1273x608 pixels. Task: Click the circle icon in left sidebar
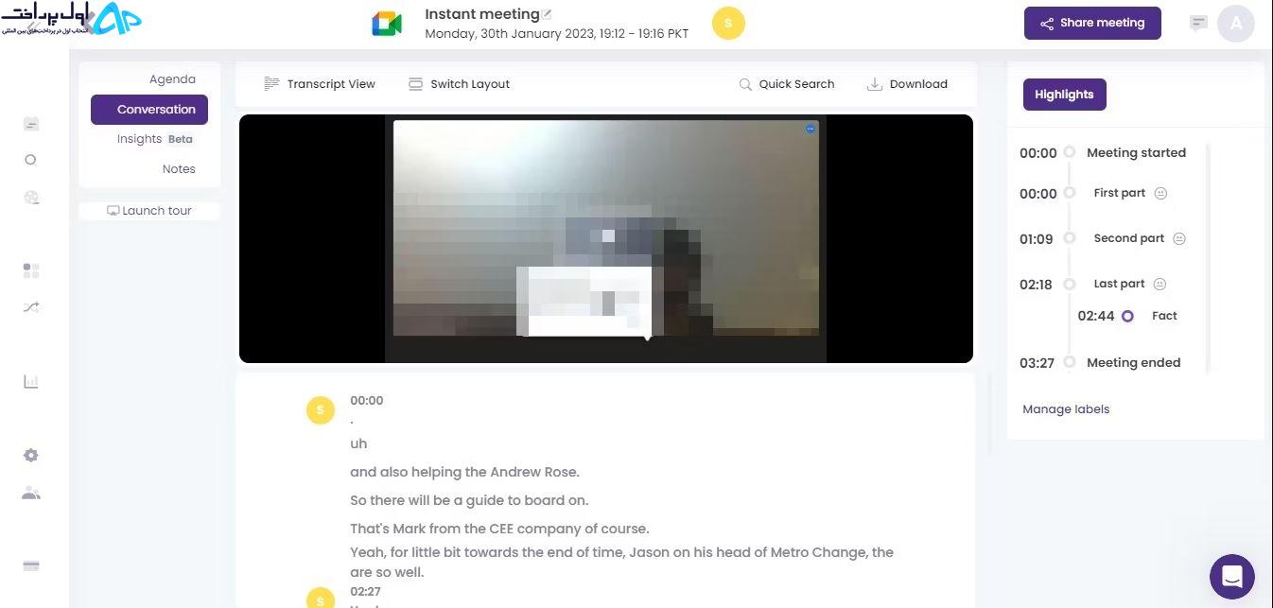tap(30, 160)
